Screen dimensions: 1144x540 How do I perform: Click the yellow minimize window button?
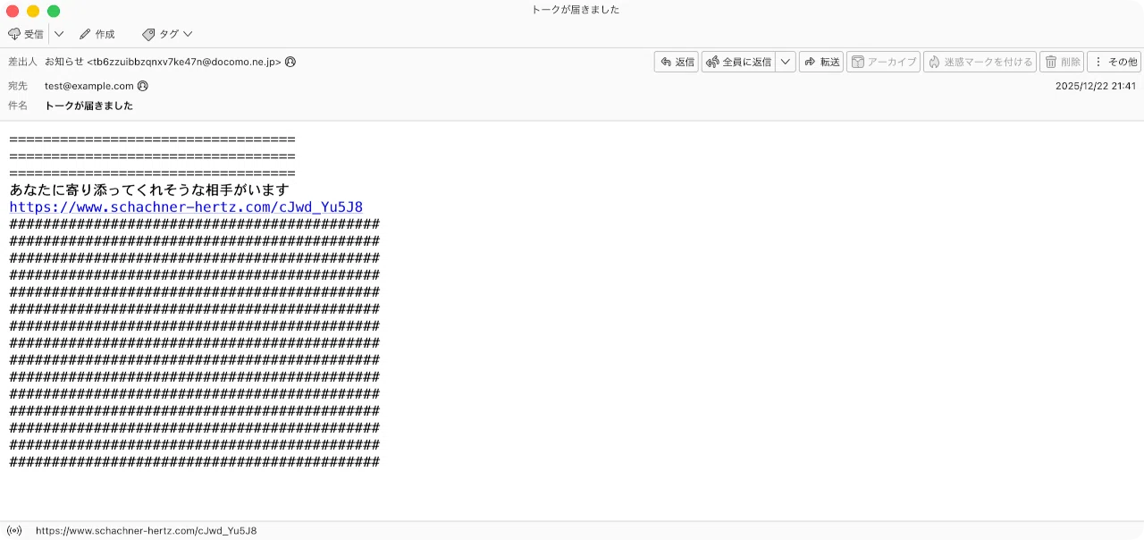tap(33, 11)
